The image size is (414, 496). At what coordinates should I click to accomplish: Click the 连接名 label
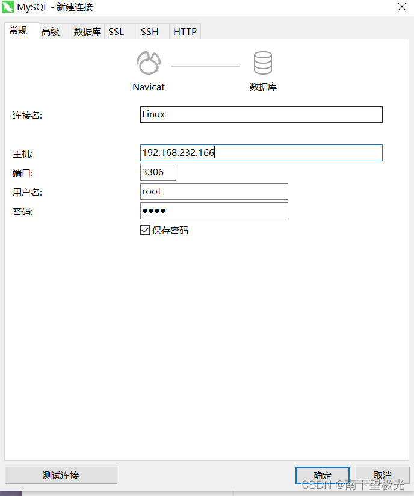pyautogui.click(x=27, y=116)
